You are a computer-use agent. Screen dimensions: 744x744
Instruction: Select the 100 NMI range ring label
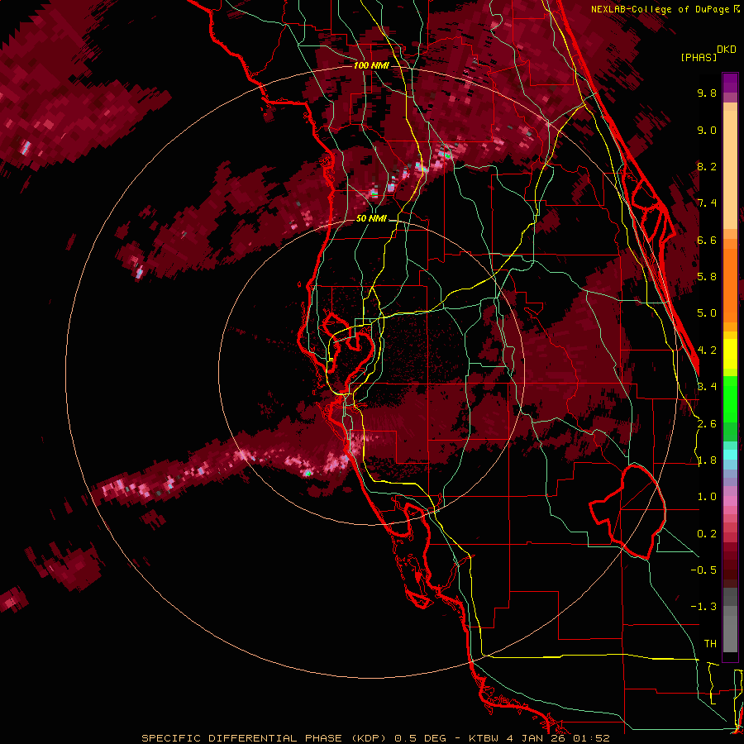pyautogui.click(x=371, y=65)
